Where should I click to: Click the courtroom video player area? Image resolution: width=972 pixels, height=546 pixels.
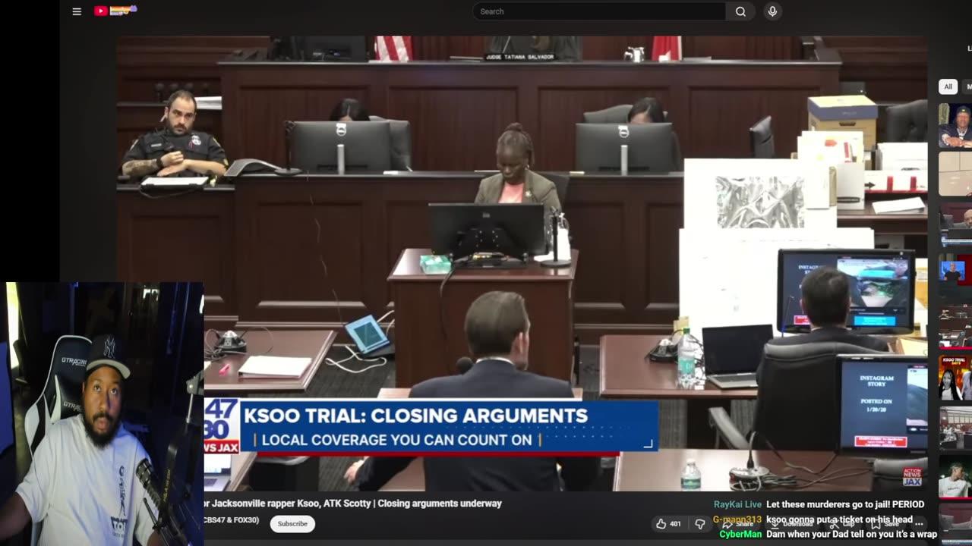coord(522,262)
